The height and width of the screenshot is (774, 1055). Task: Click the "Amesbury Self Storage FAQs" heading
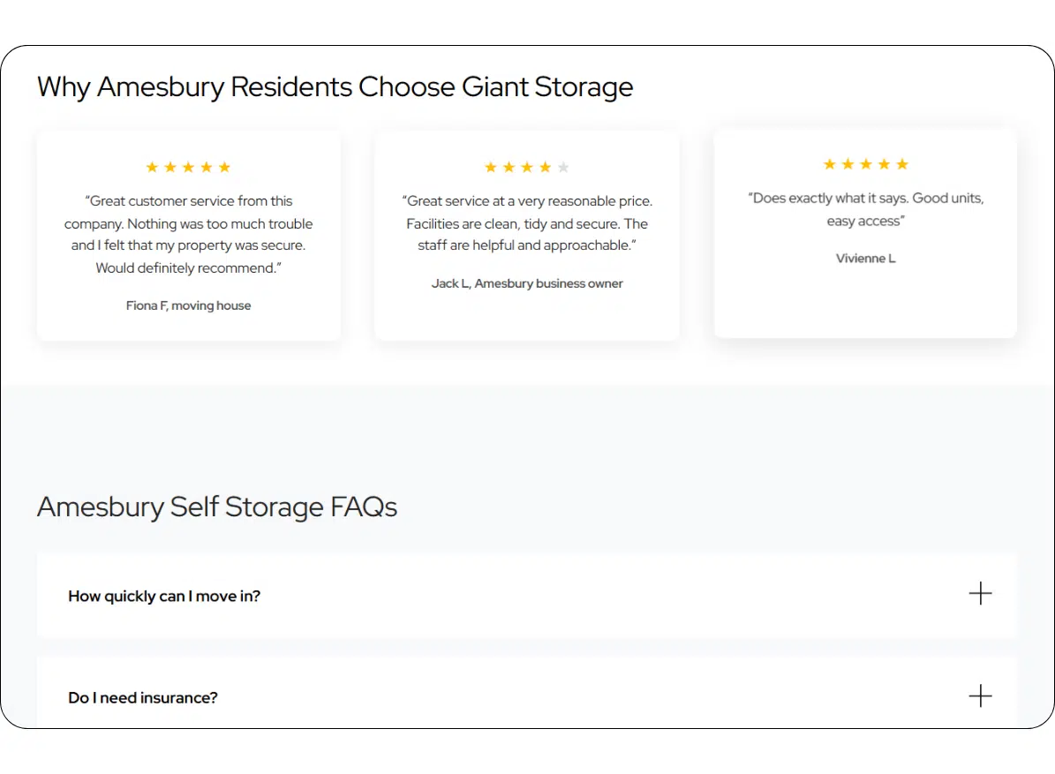[x=217, y=507]
